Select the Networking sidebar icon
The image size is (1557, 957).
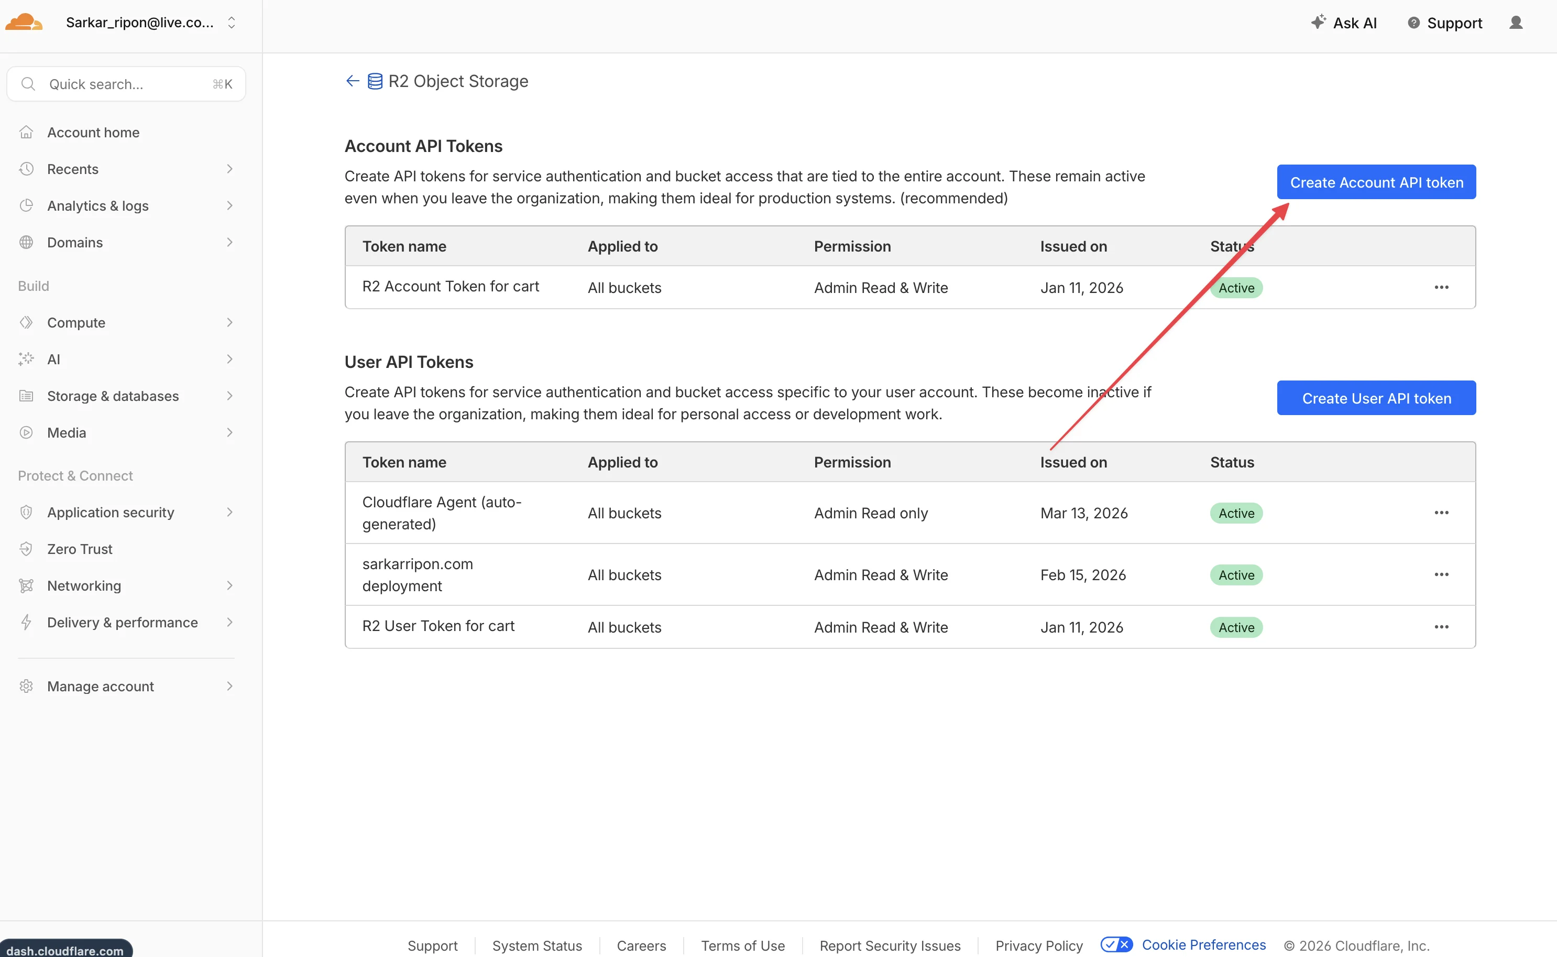click(26, 585)
